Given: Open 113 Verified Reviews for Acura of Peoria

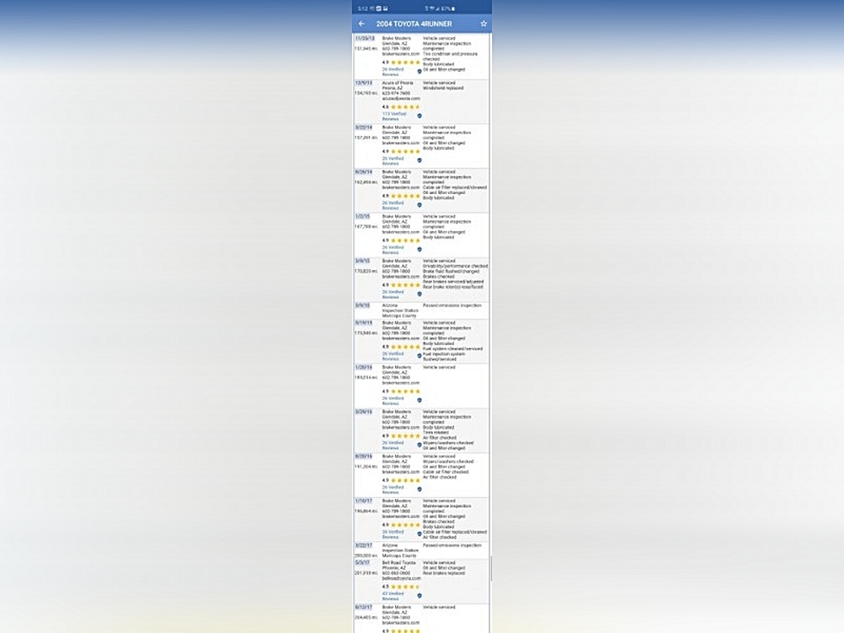Looking at the screenshot, I should click(393, 116).
